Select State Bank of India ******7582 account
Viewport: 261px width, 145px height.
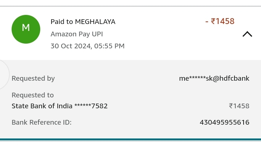click(59, 106)
